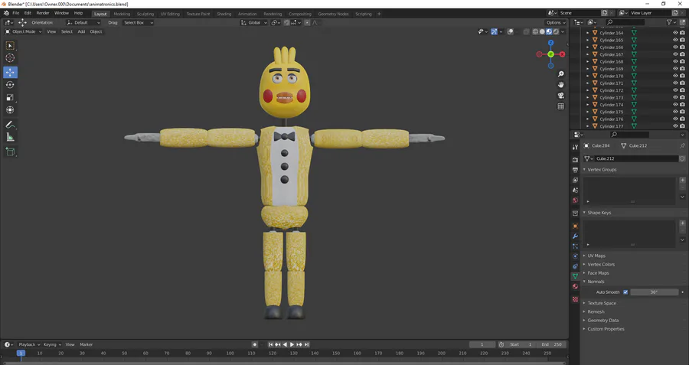Disable rendering of Cylinder.173 via camera icon
Image resolution: width=689 pixels, height=365 pixels.
[x=682, y=97]
